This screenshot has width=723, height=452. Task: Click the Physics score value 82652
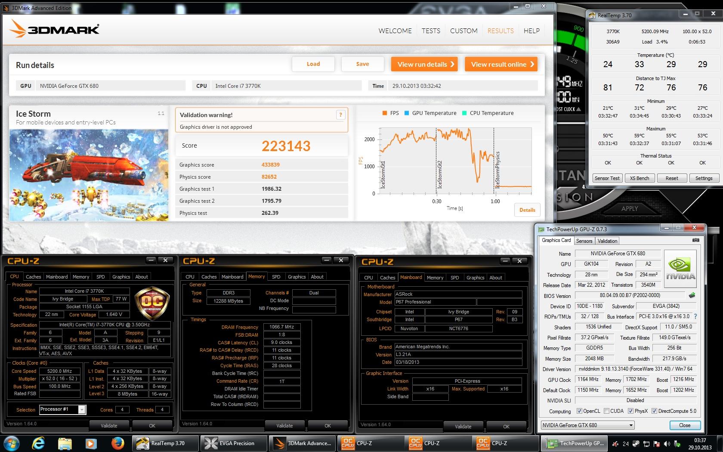[x=269, y=176]
